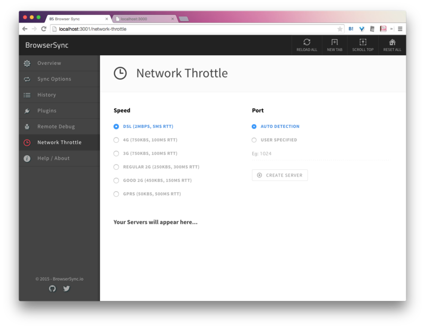Click the Sync Options arrows icon
The height and width of the screenshot is (328, 425).
pos(27,79)
